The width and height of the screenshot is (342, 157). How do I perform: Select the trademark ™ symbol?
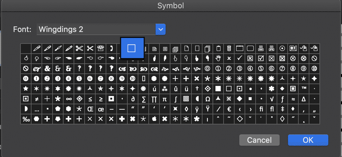point(304,89)
